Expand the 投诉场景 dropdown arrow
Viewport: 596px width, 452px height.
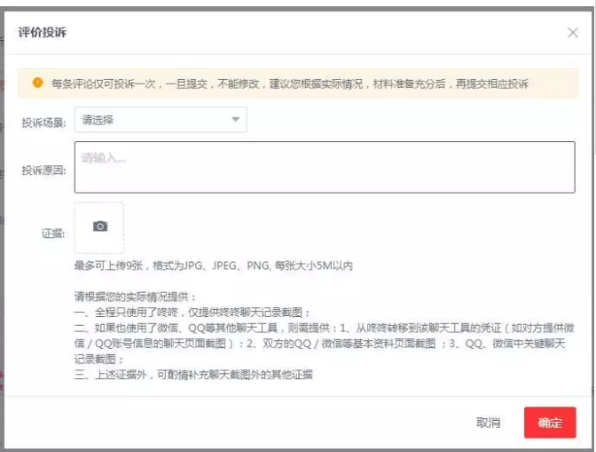coord(235,119)
